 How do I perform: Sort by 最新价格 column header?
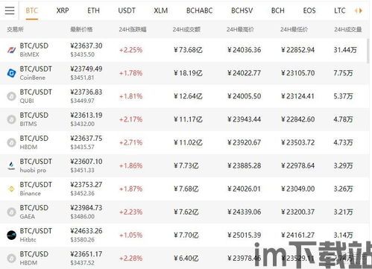(x=81, y=29)
